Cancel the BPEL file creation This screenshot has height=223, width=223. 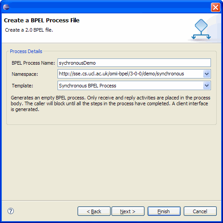[200, 211]
